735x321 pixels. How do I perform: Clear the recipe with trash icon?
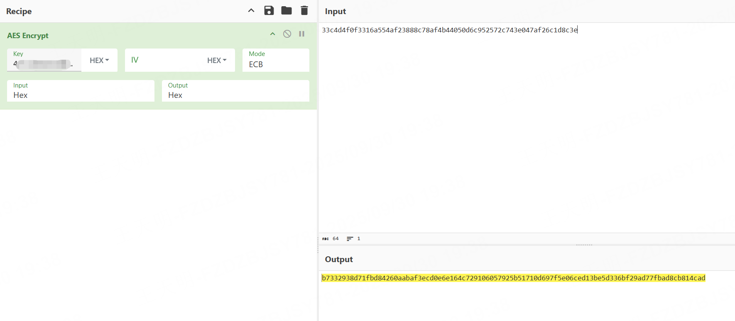tap(304, 10)
